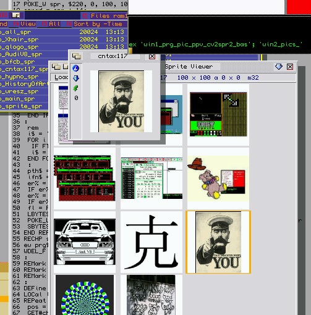Screen dimensions: 311x315
Task: Select the stacked red windows thumbnail
Action: pos(85,178)
